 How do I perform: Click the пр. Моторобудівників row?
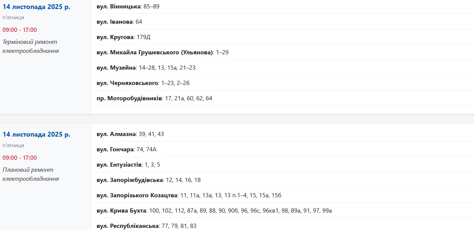154,98
